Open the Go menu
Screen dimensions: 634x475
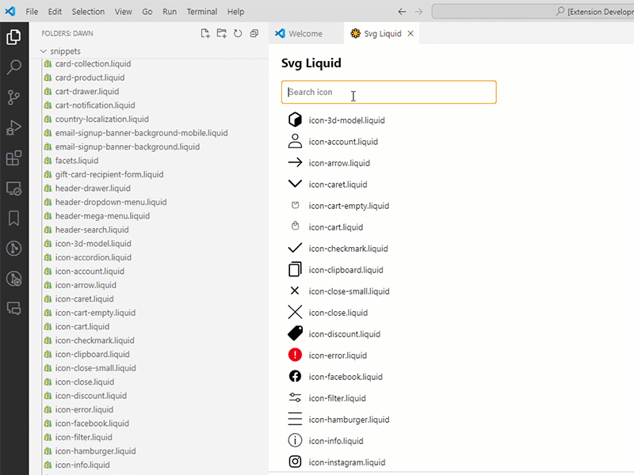pyautogui.click(x=147, y=12)
